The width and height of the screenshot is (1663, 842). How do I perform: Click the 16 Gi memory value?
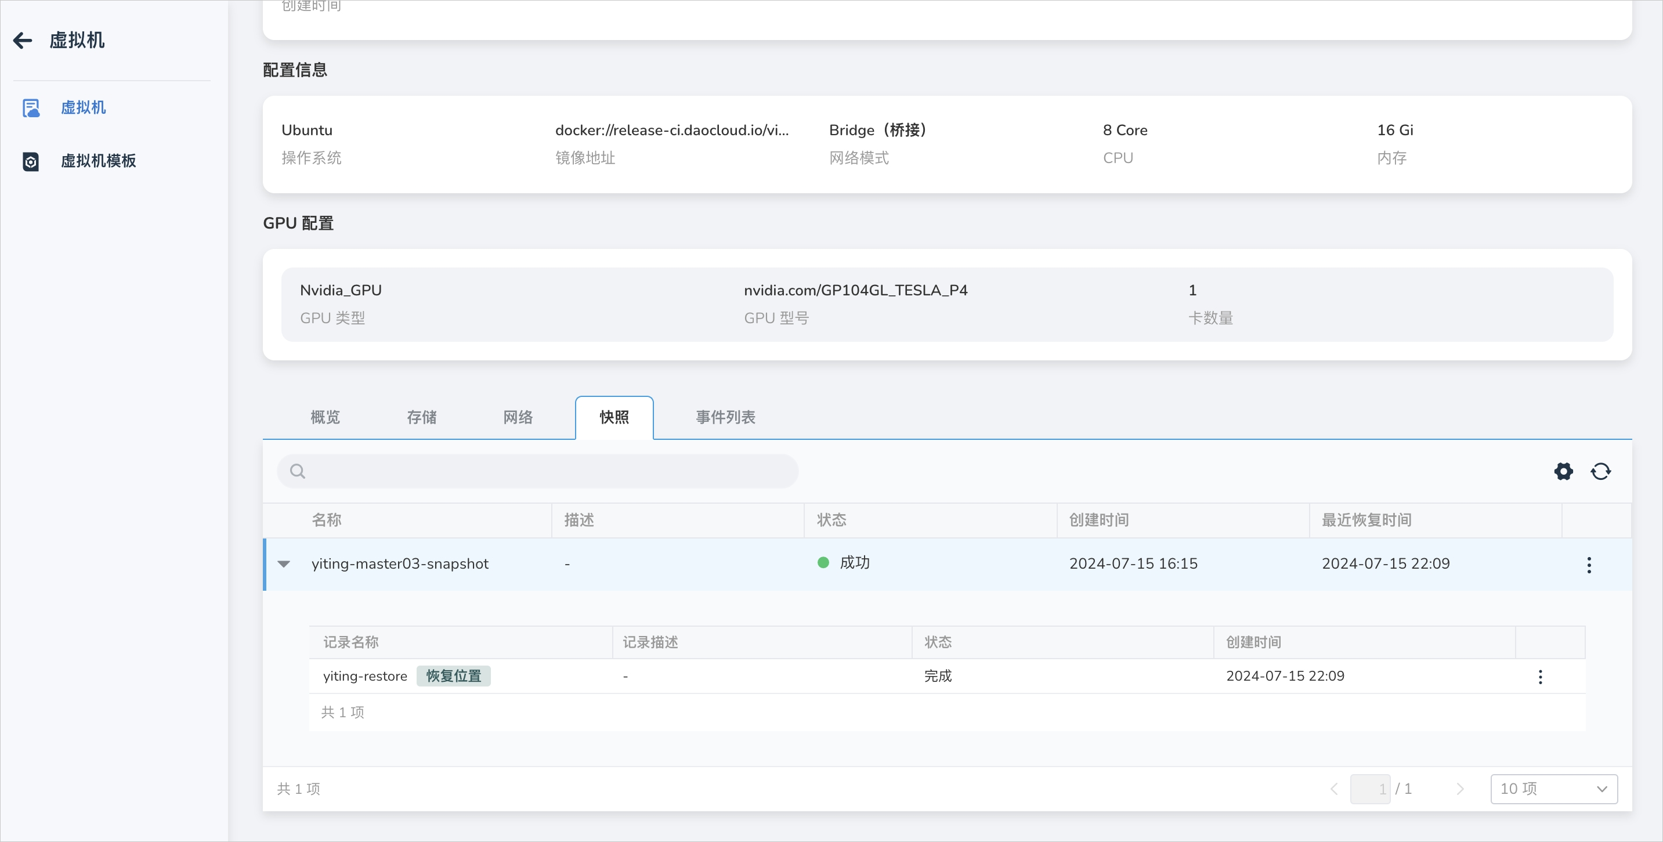click(x=1394, y=131)
